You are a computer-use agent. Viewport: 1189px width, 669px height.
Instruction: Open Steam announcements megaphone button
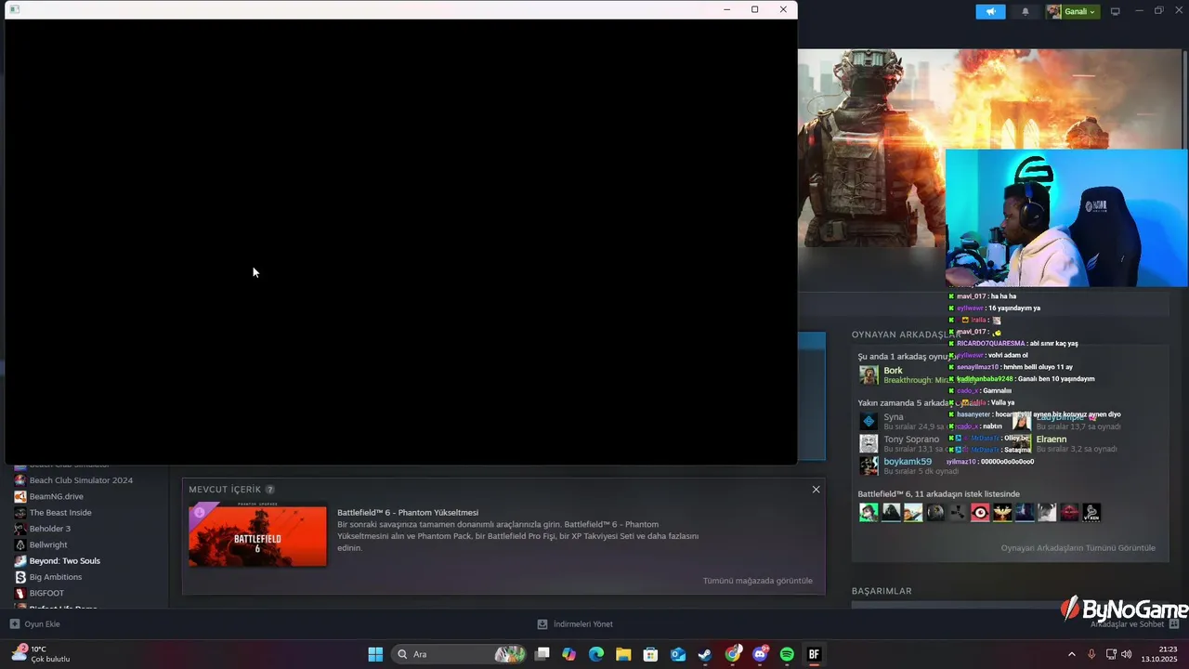pyautogui.click(x=990, y=12)
